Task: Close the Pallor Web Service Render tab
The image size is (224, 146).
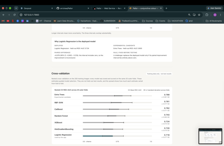Action: pyautogui.click(x=125, y=8)
